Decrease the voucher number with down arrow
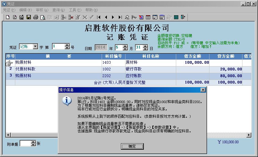This screenshot has height=157, width=258. (x=67, y=48)
